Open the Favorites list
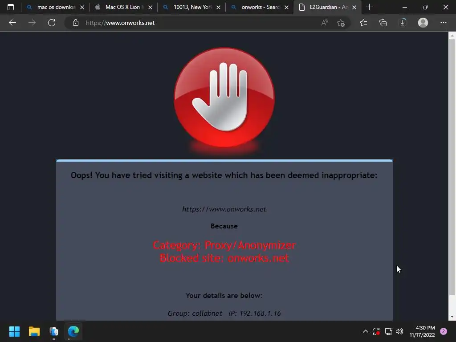The width and height of the screenshot is (456, 342). [x=363, y=23]
